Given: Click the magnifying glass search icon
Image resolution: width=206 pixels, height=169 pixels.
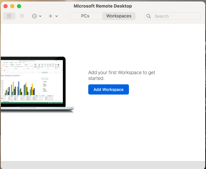Looking at the screenshot, I should (x=149, y=16).
